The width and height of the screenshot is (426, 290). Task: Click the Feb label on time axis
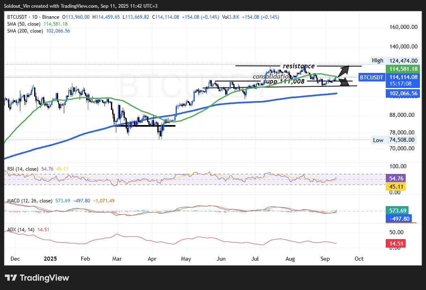point(85,259)
